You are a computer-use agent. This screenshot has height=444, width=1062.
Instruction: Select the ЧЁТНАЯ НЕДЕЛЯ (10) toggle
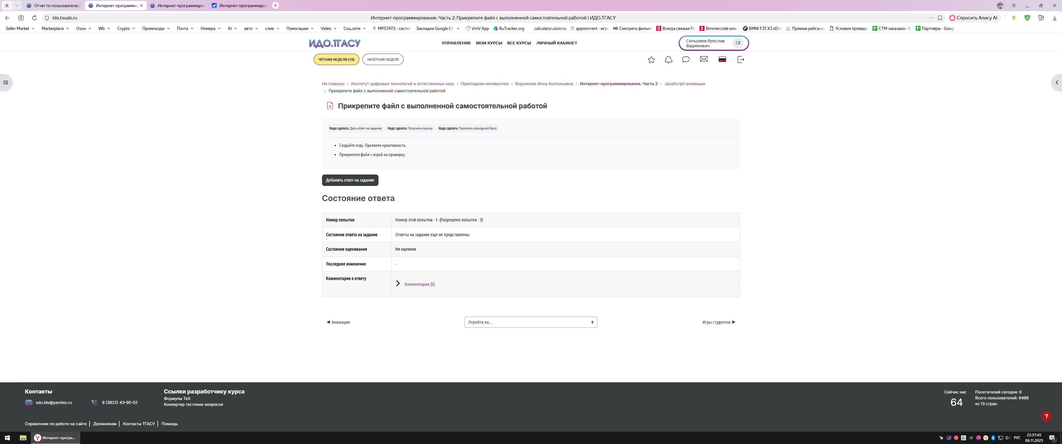[336, 59]
